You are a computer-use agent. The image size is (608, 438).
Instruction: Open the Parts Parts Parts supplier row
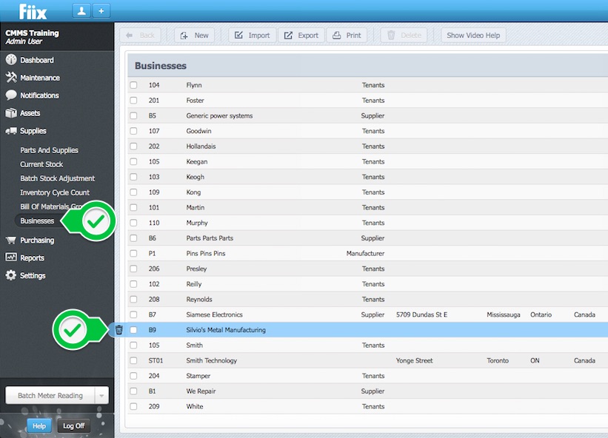(367, 238)
